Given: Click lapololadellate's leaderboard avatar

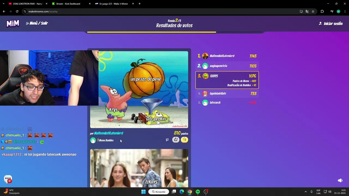Looking at the screenshot, I should click(x=205, y=94).
